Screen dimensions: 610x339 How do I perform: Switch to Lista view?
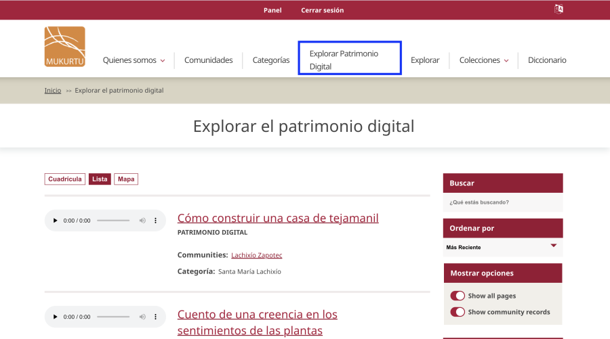(x=100, y=179)
